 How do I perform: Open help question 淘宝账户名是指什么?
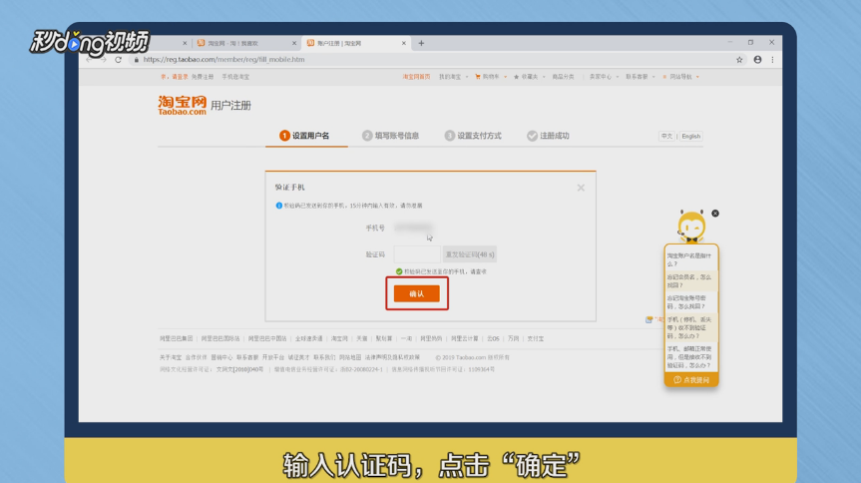[x=689, y=259]
